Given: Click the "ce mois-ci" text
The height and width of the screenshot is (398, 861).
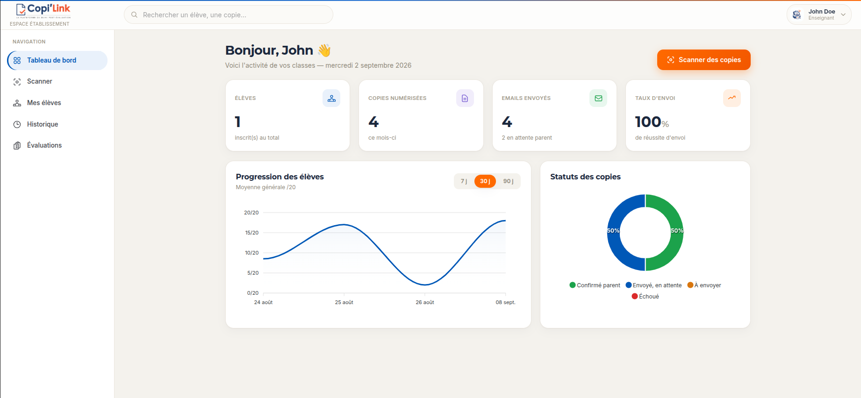Looking at the screenshot, I should 382,138.
